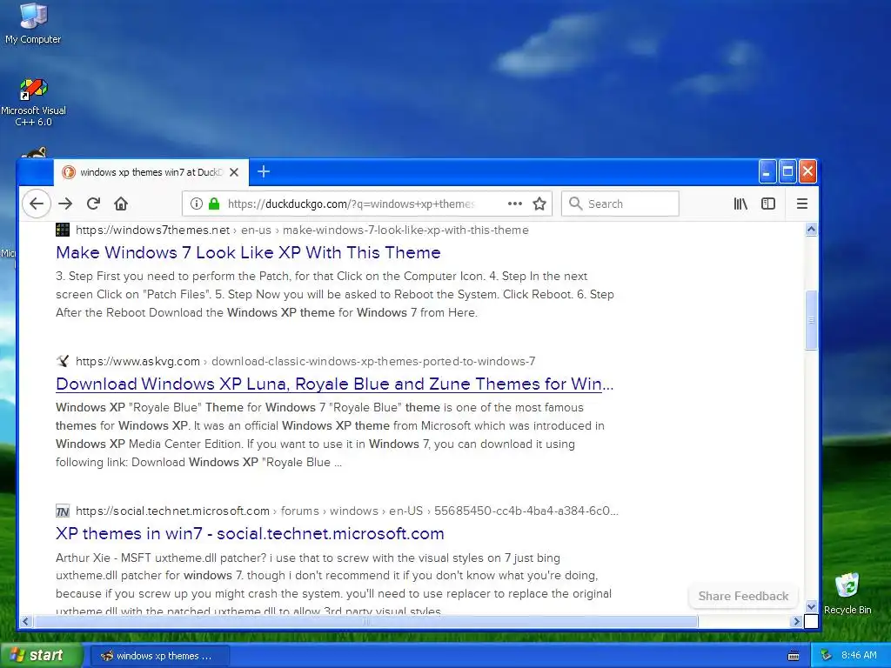Click the green padlock secure connection icon
Image resolution: width=891 pixels, height=668 pixels.
point(214,204)
